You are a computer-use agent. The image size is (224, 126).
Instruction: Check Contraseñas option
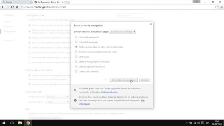click(76, 57)
